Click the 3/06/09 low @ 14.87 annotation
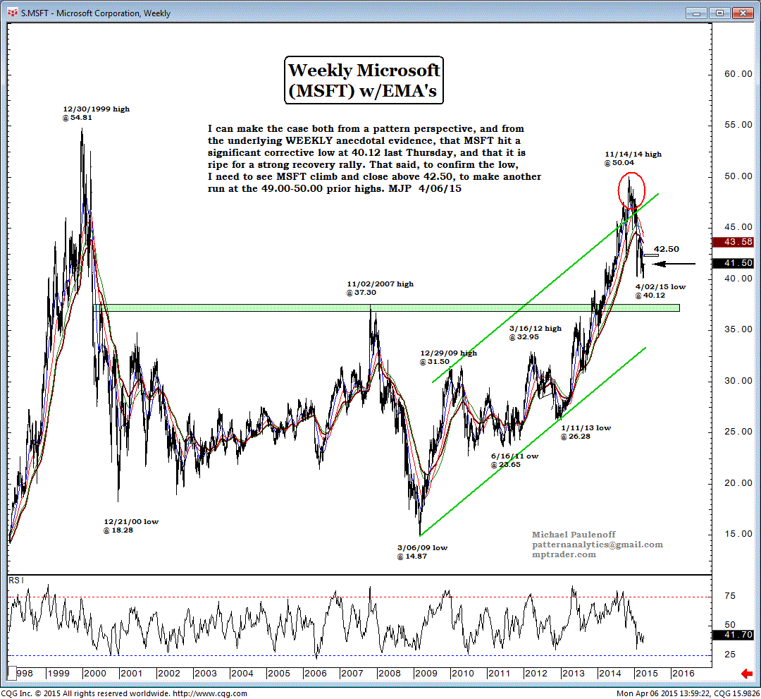The height and width of the screenshot is (699, 761). pyautogui.click(x=422, y=552)
